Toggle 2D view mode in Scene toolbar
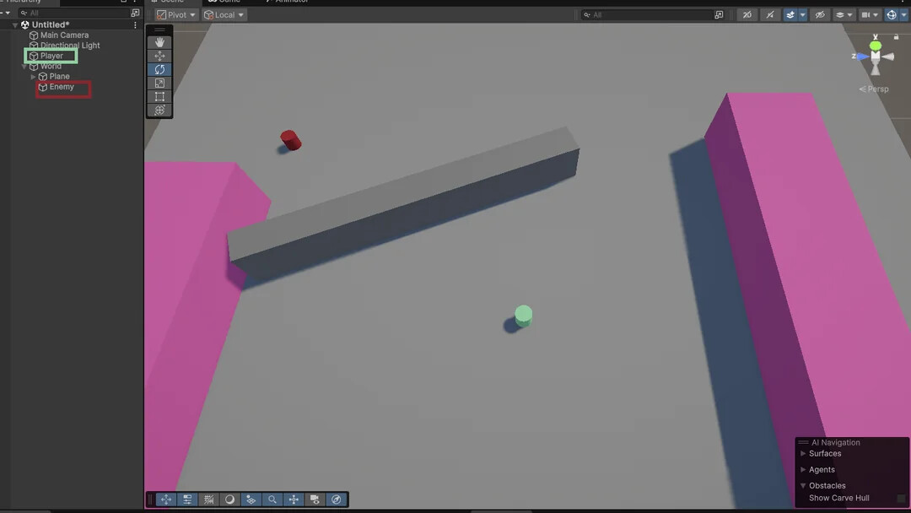 click(x=747, y=14)
